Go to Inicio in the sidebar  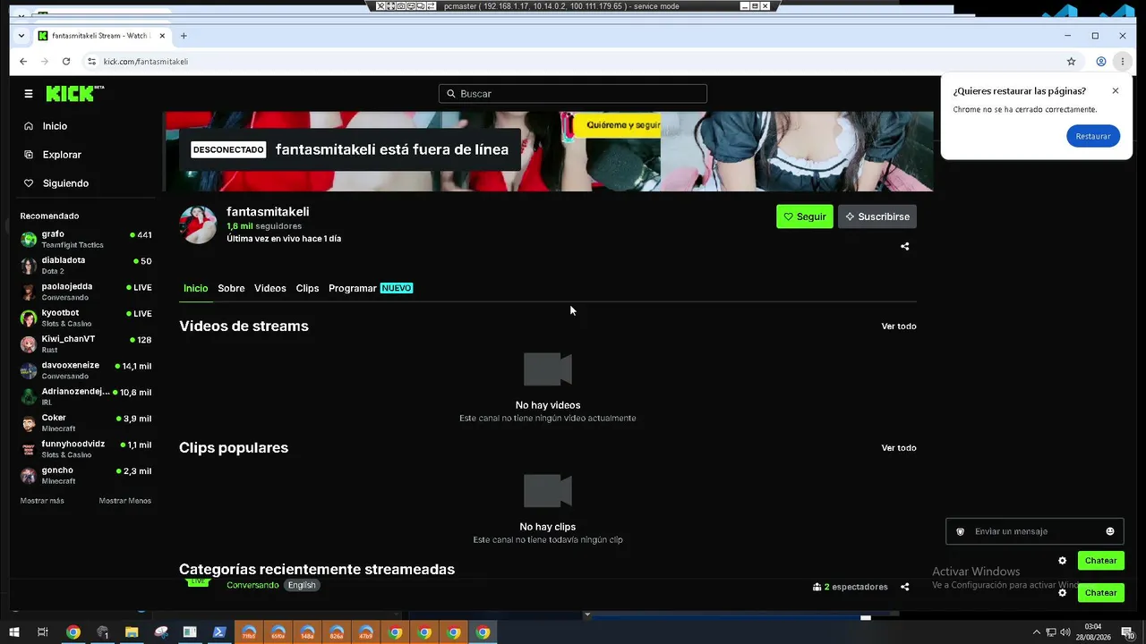pos(55,126)
